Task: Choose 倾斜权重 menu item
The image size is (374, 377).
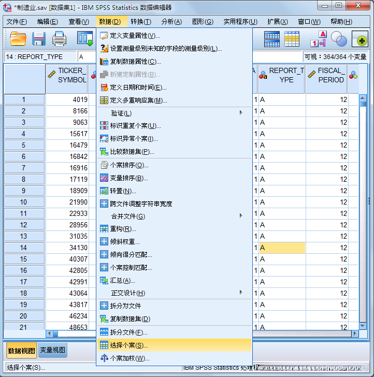Action: [174, 242]
